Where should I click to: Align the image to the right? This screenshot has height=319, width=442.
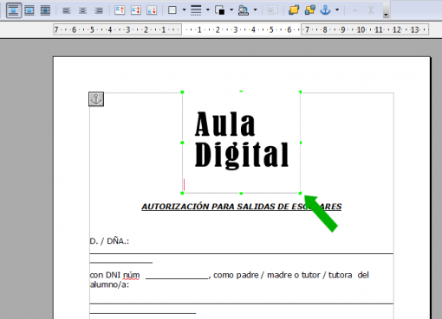[99, 10]
